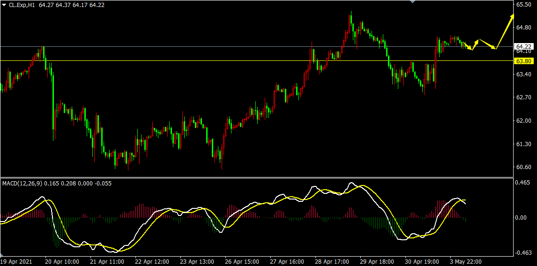This screenshot has width=537, height=266.
Task: Click the OHLC values 64.27 64.37 64.17 64.22
Action: (72, 5)
